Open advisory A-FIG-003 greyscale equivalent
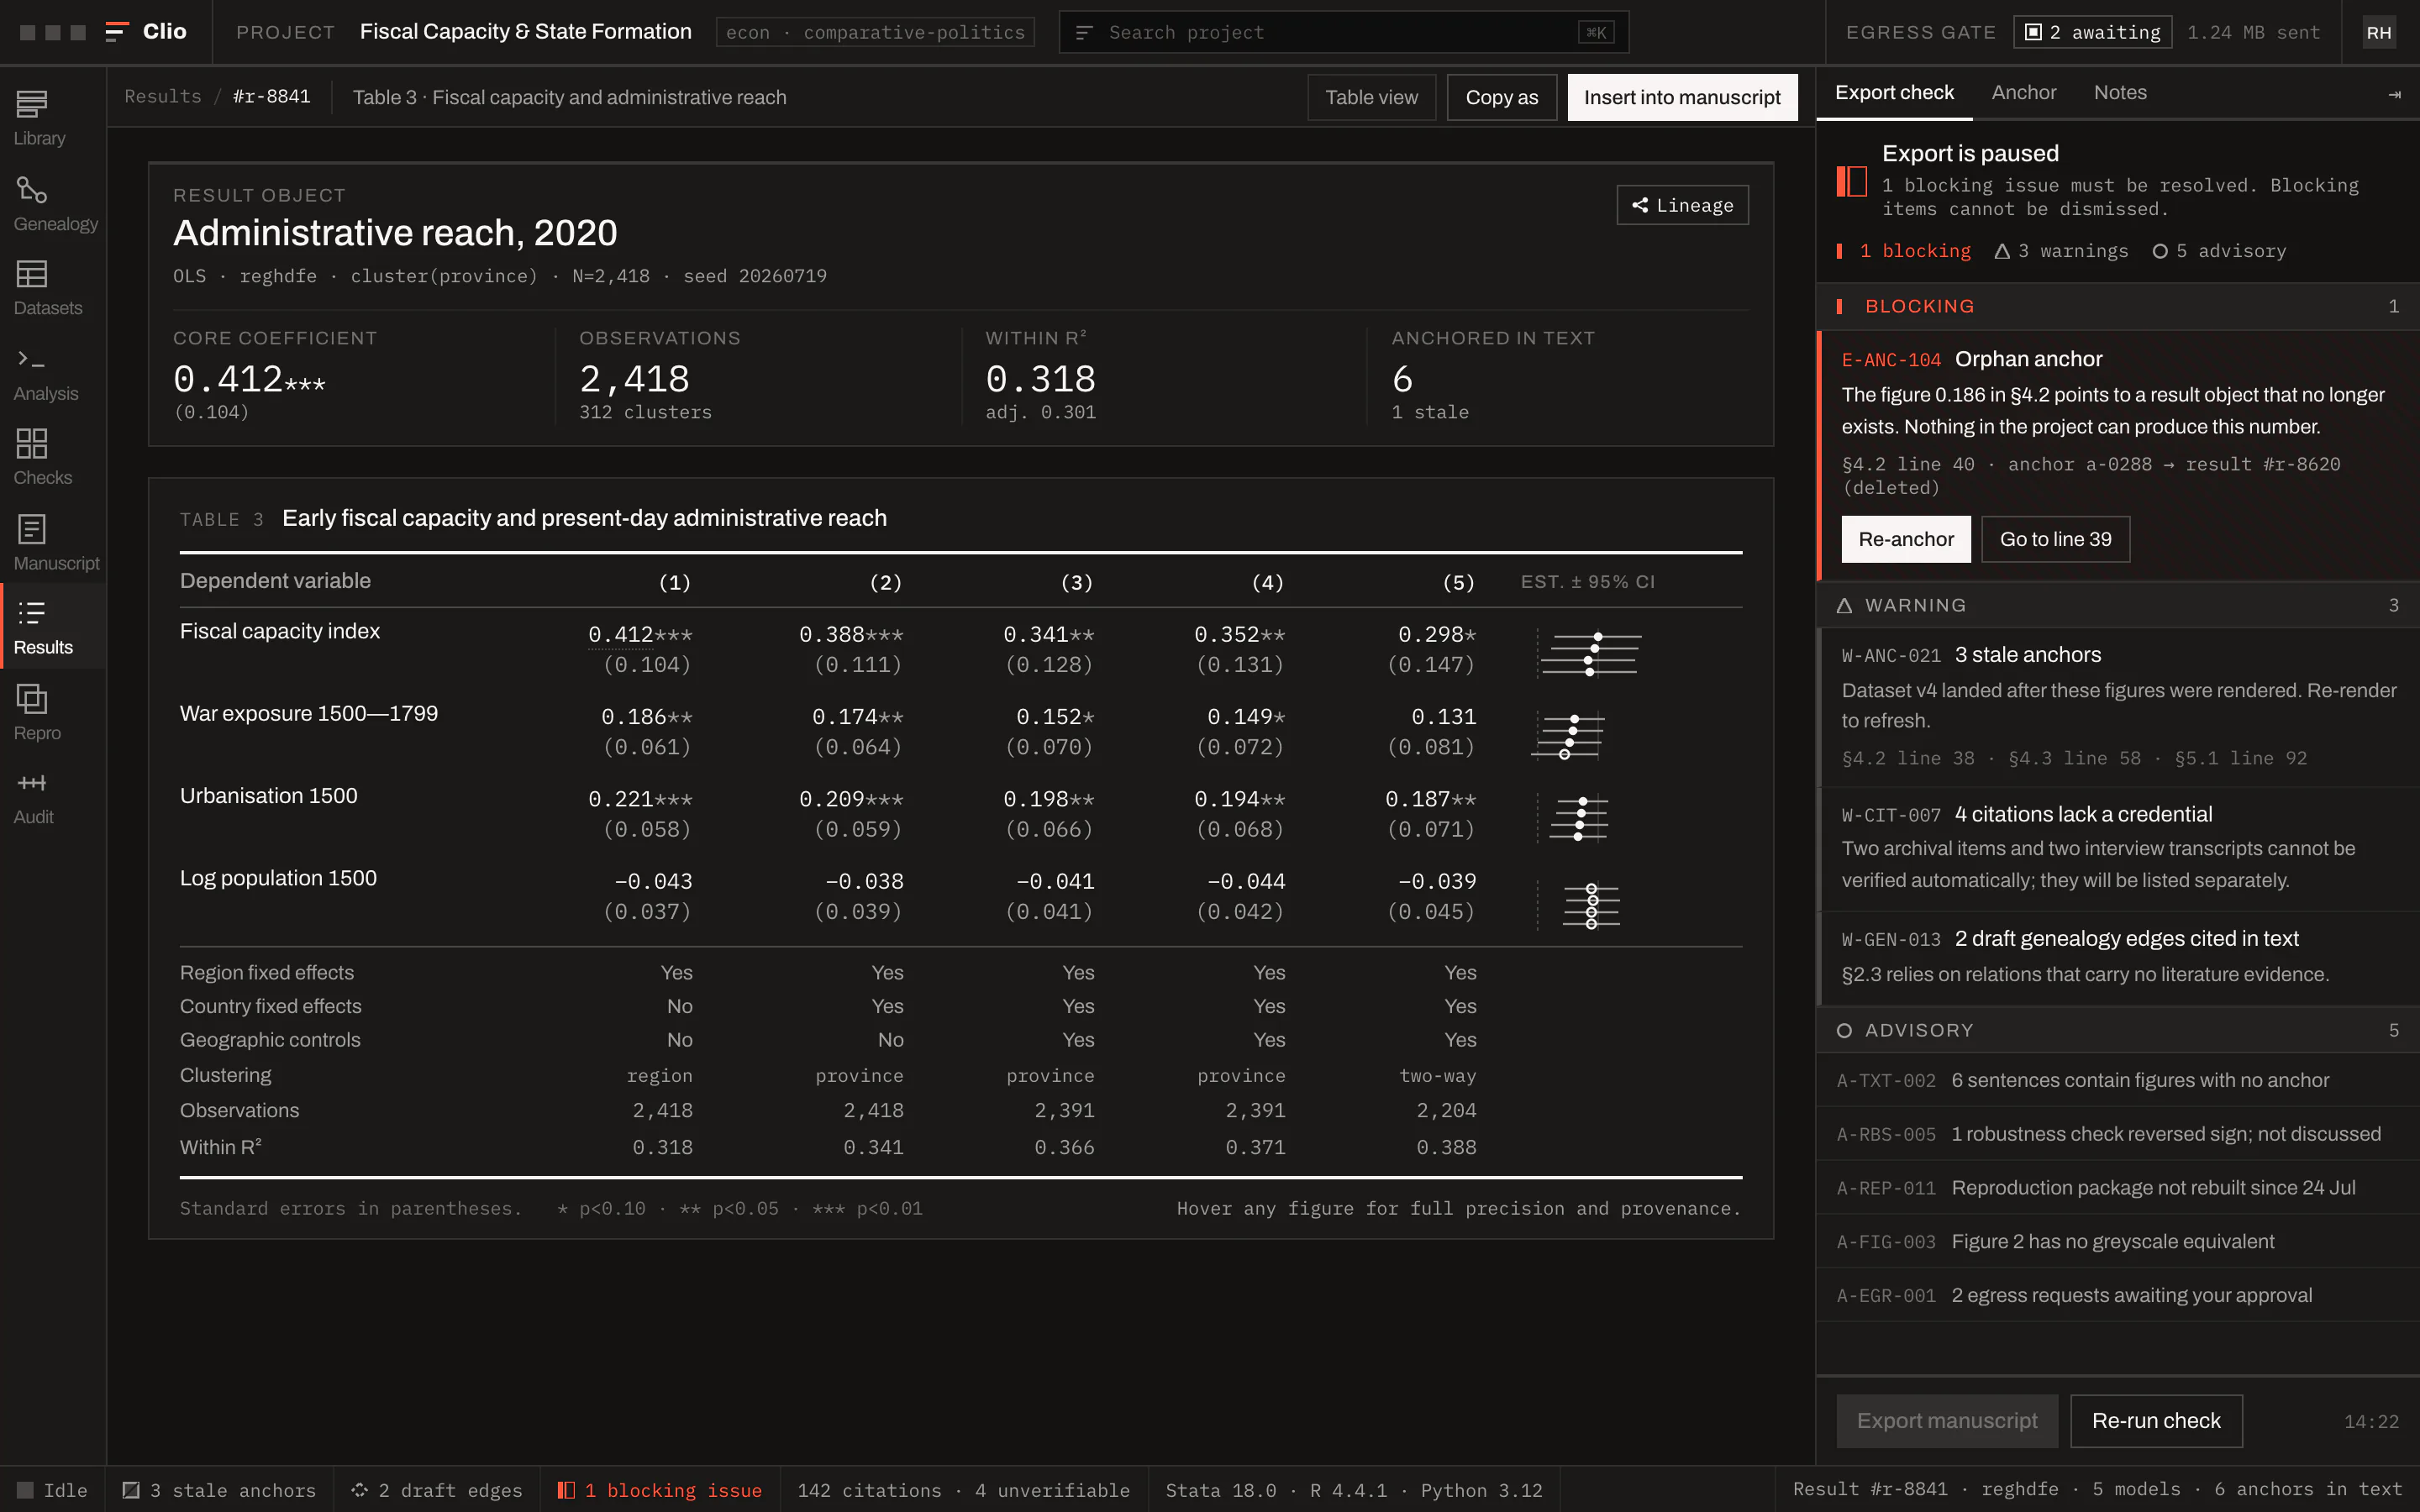2420x1512 pixels. (x=2118, y=1242)
